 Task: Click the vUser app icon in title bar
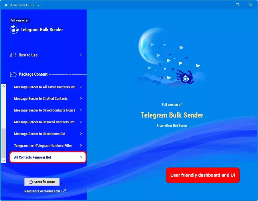pyautogui.click(x=6, y=5)
